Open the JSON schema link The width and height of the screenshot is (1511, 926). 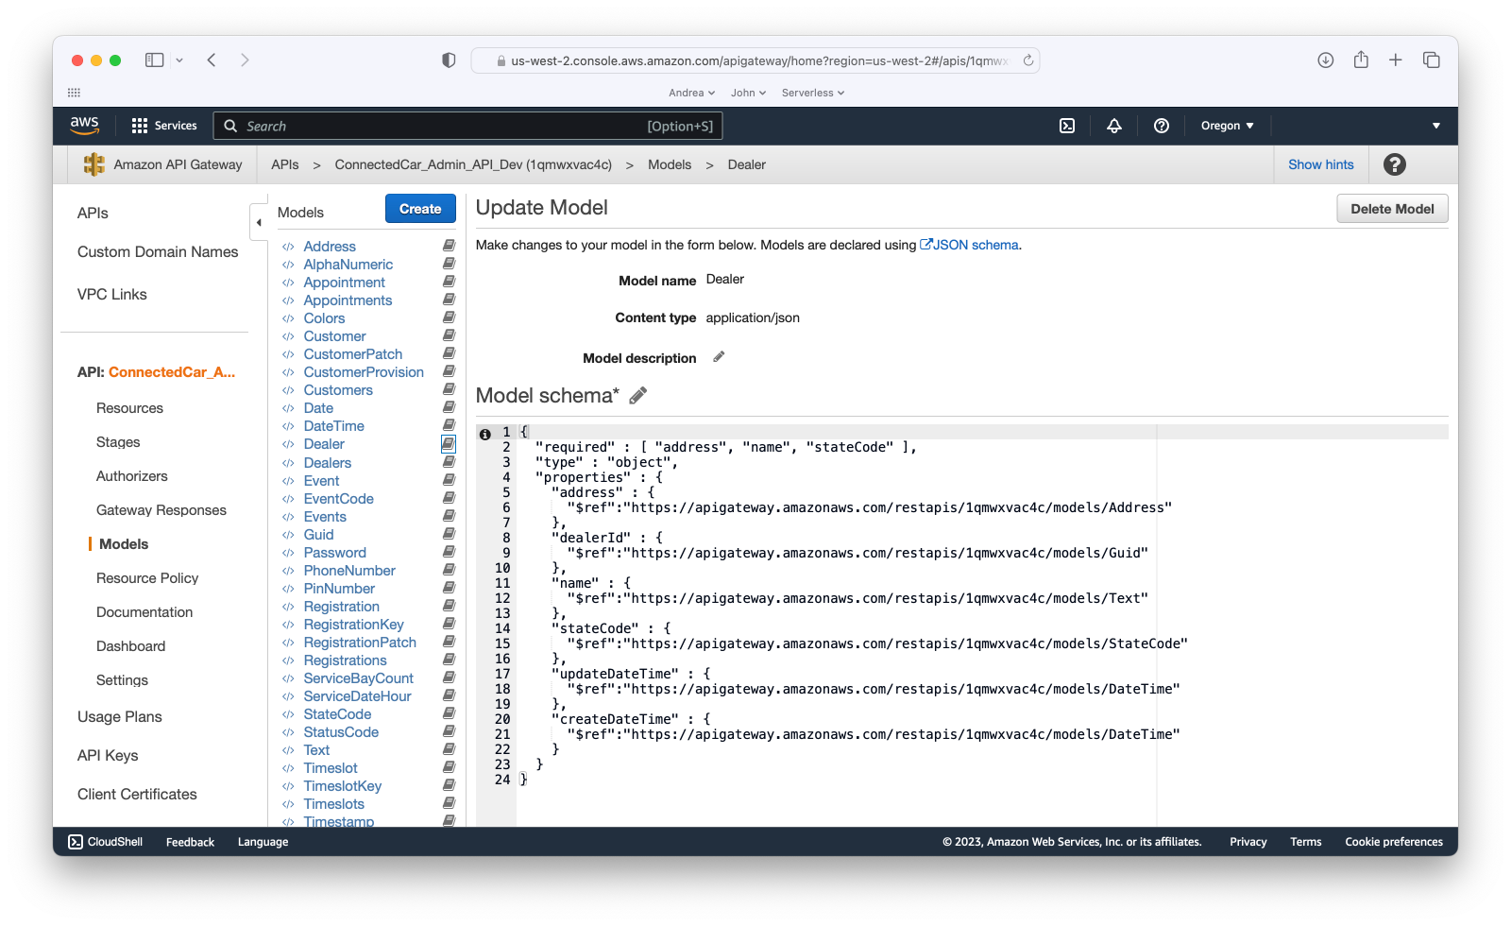pyautogui.click(x=970, y=245)
